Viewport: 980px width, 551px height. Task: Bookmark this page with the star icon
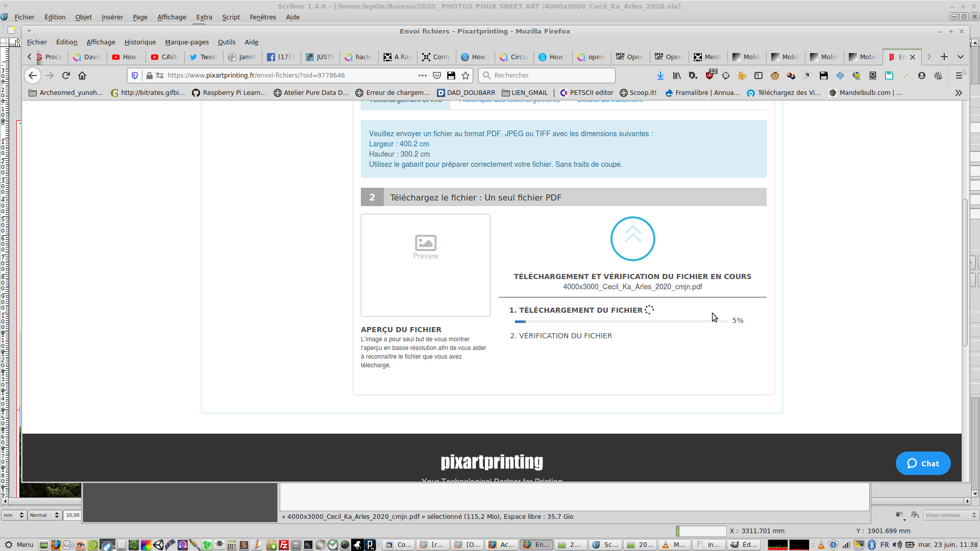[x=465, y=76]
